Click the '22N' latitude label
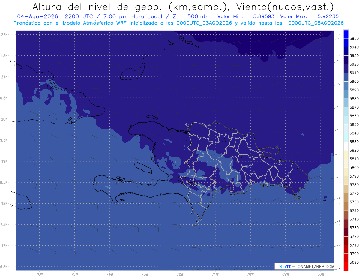Image resolution: width=360 pixels, height=278 pixels. click(x=4, y=35)
